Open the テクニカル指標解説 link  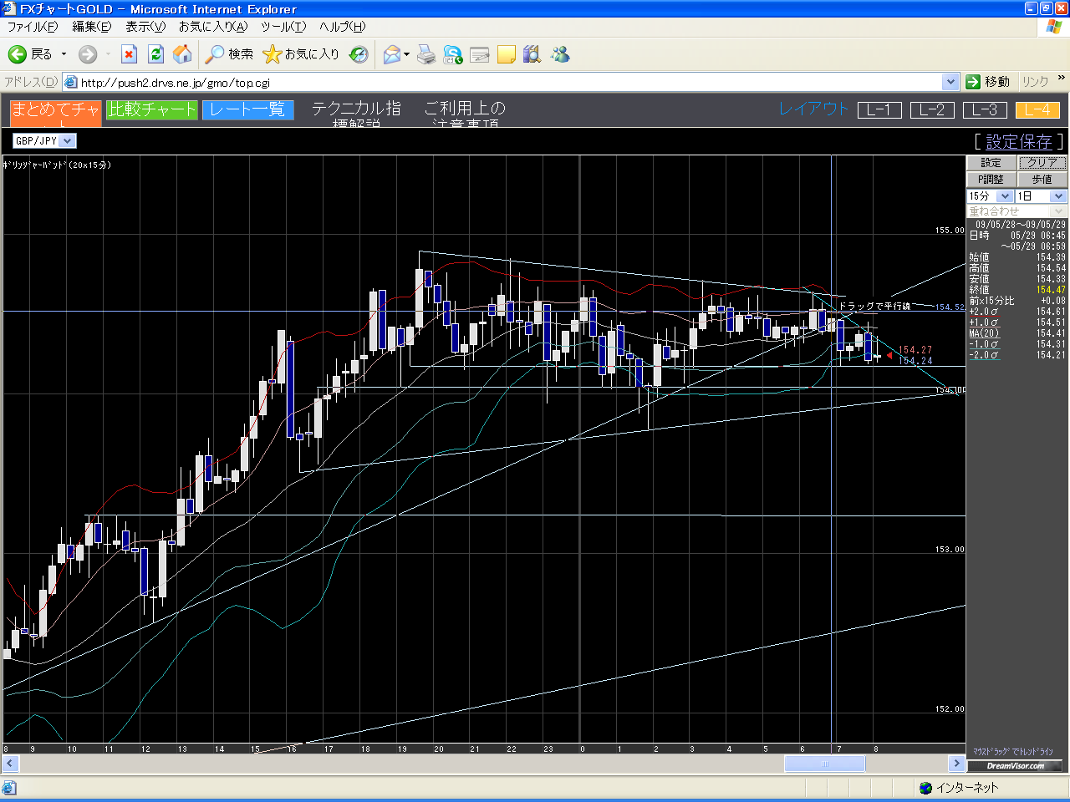pos(356,114)
